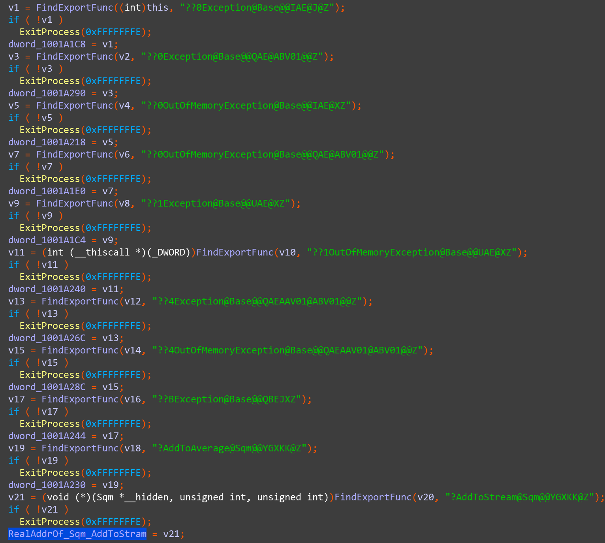Click on dword_1001A290 identifier
The width and height of the screenshot is (605, 543).
coord(47,93)
